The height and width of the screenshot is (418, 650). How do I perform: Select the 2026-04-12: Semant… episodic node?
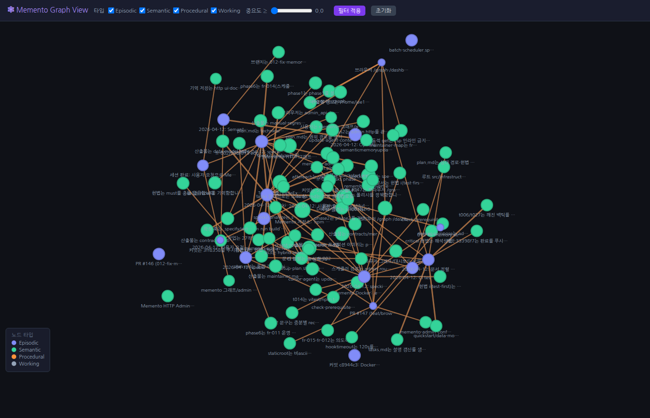tap(223, 120)
